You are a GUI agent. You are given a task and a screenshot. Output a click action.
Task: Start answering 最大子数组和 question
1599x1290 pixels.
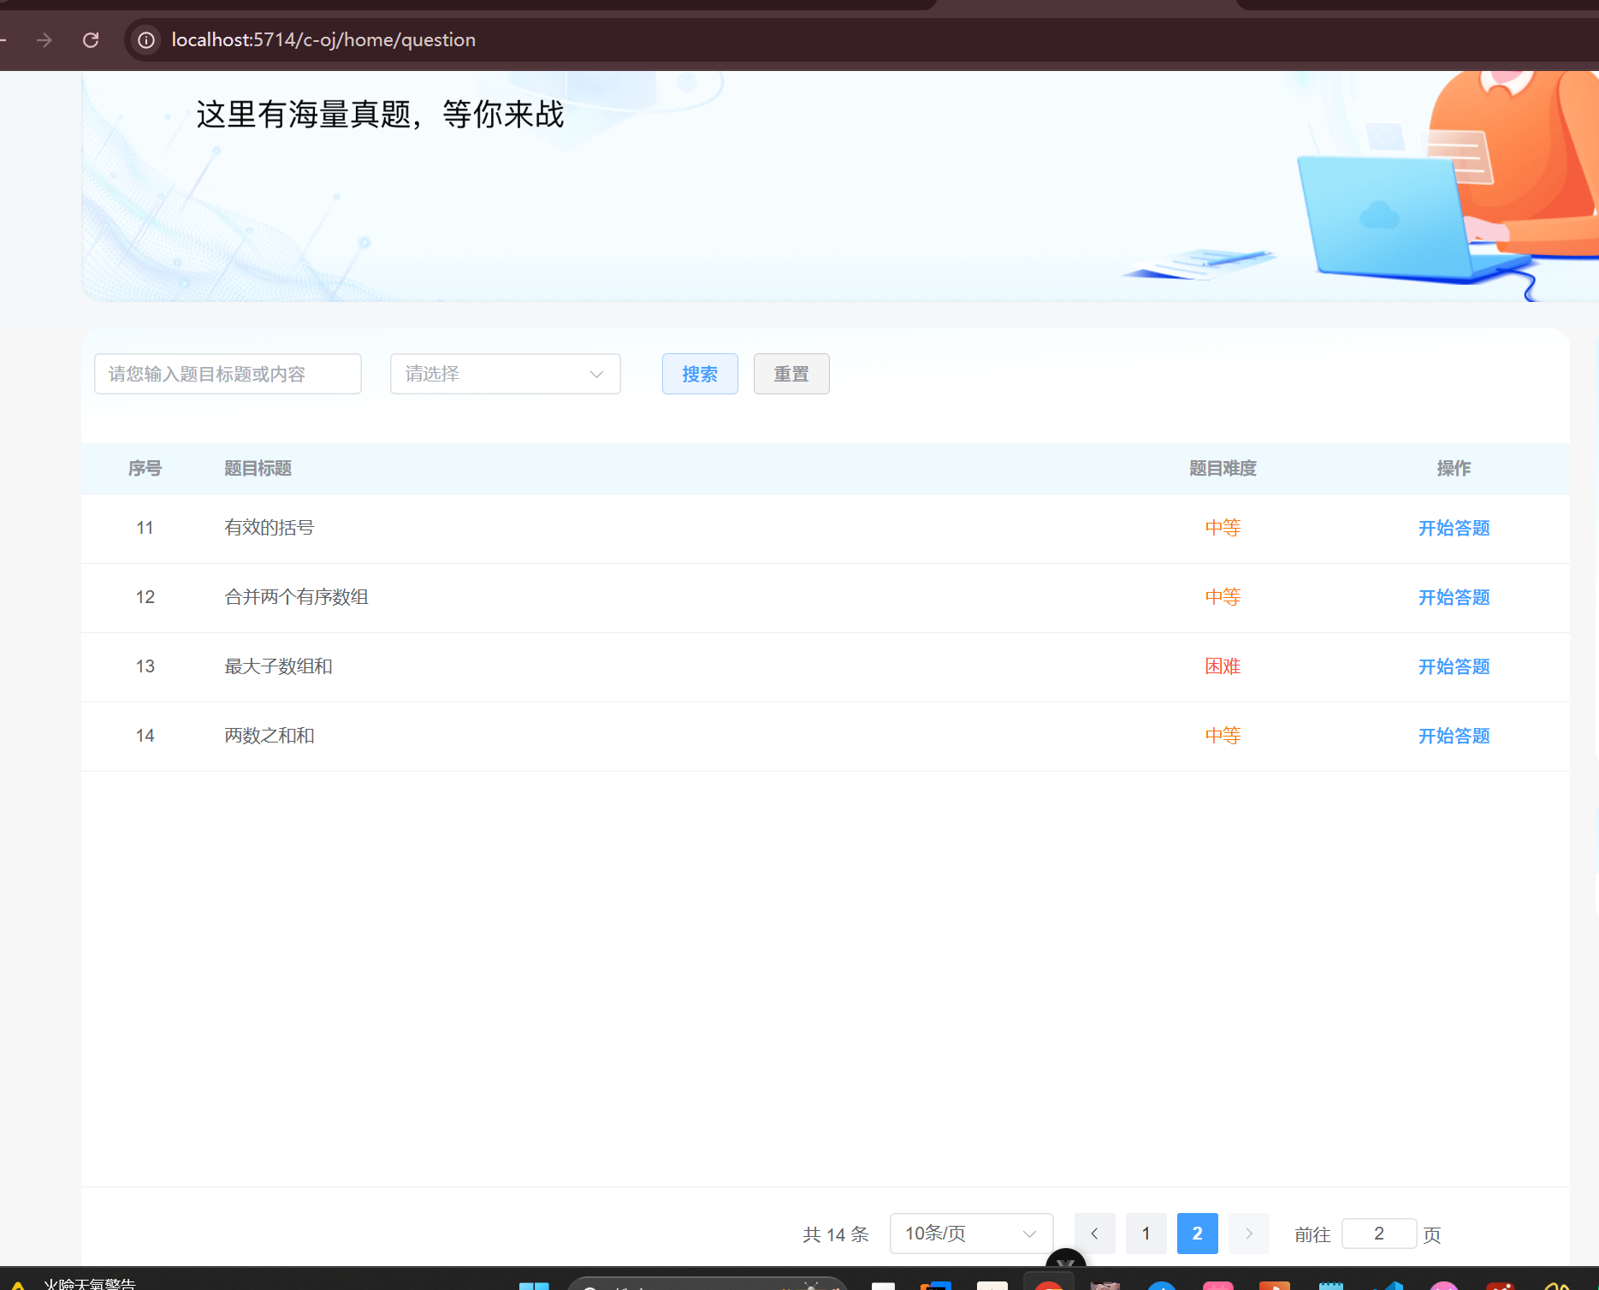pos(1453,666)
